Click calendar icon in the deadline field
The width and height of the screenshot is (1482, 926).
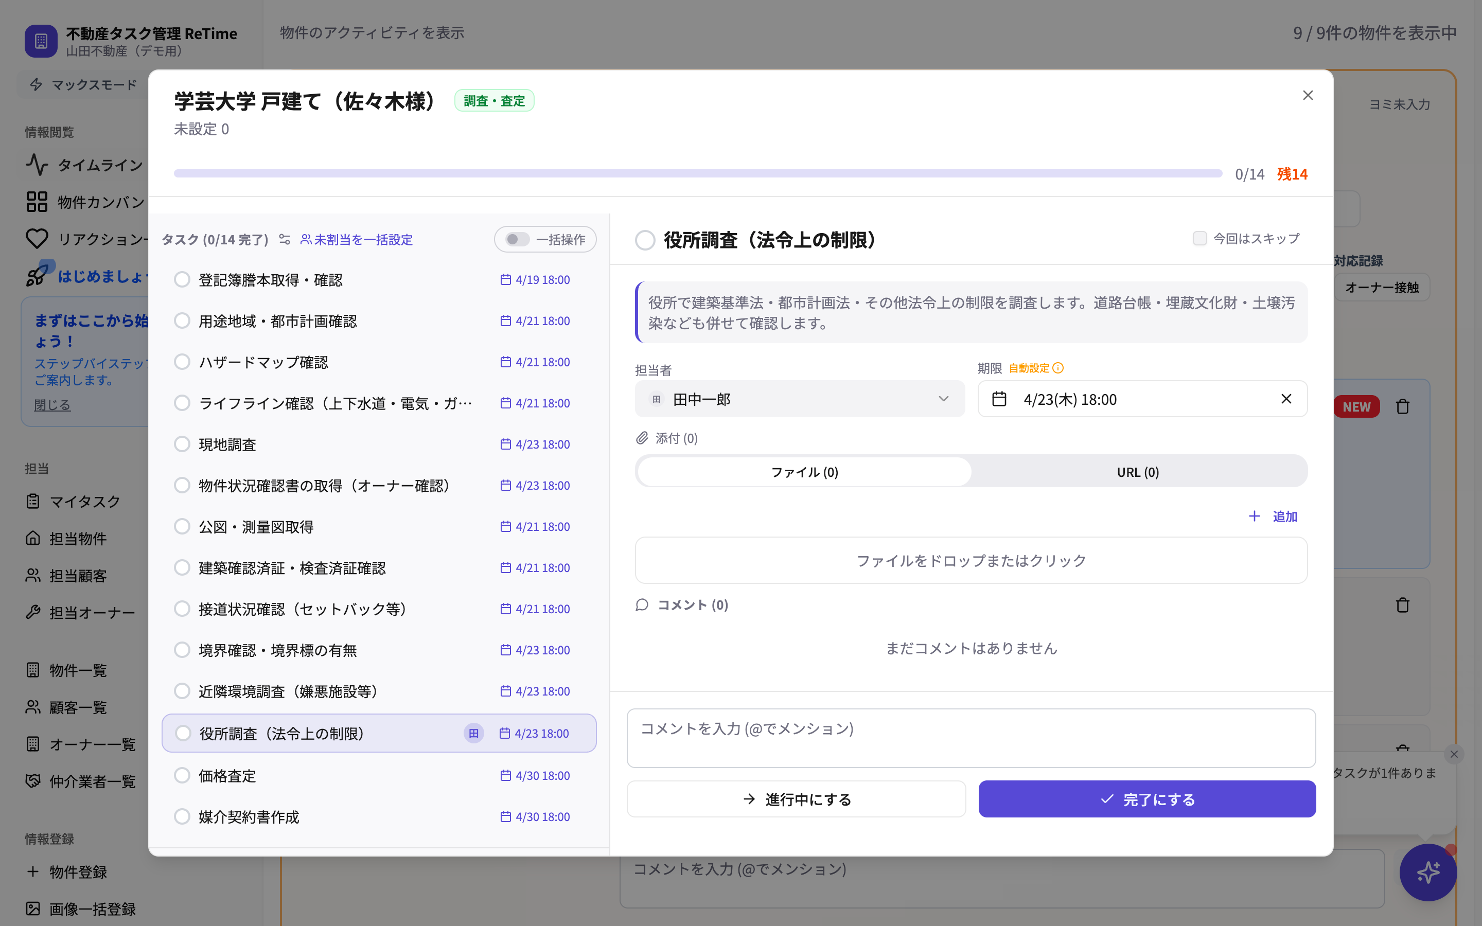999,399
